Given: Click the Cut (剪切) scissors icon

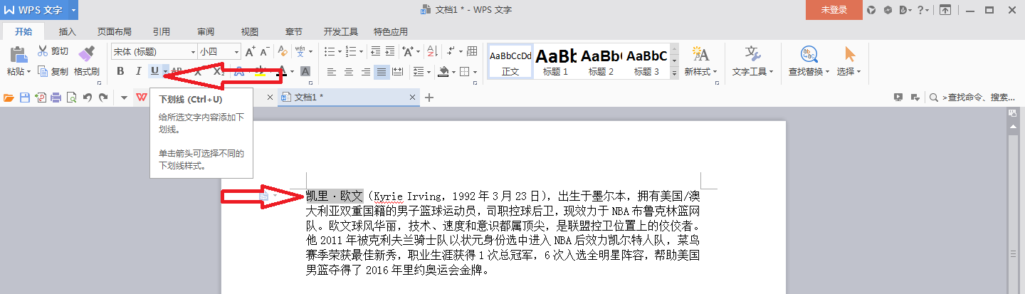Looking at the screenshot, I should 43,51.
